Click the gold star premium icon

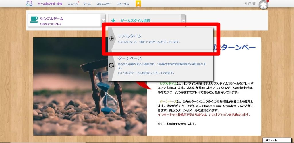coord(138,3)
